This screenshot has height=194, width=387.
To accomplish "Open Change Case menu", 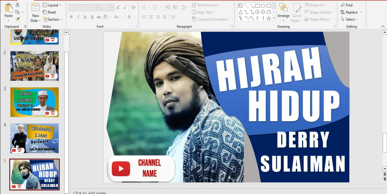I will click(x=118, y=17).
